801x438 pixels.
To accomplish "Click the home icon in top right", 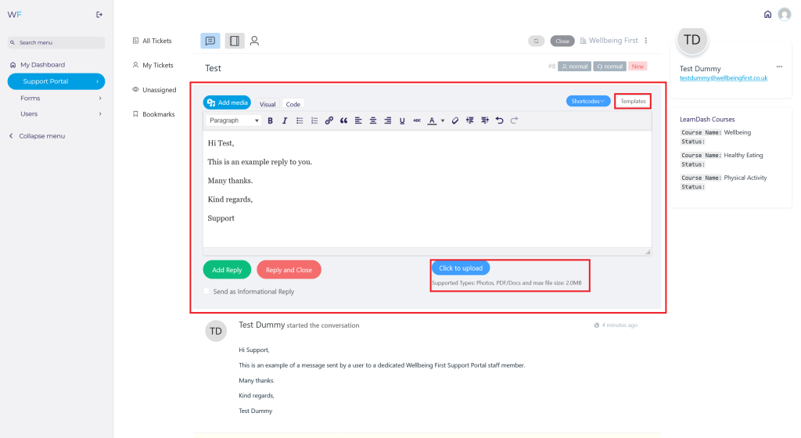I will tap(767, 14).
